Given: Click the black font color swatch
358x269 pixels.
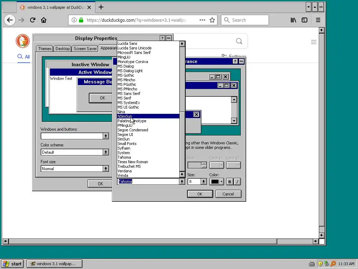Looking at the screenshot, I should (215, 182).
